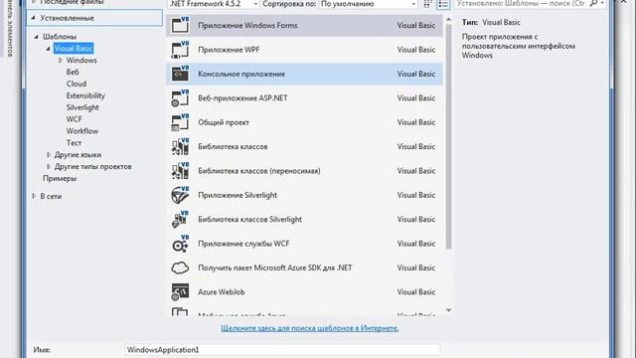Screen dimensions: 636x358
Task: Open the sort order По умолчанию dropdown
Action: click(x=368, y=4)
